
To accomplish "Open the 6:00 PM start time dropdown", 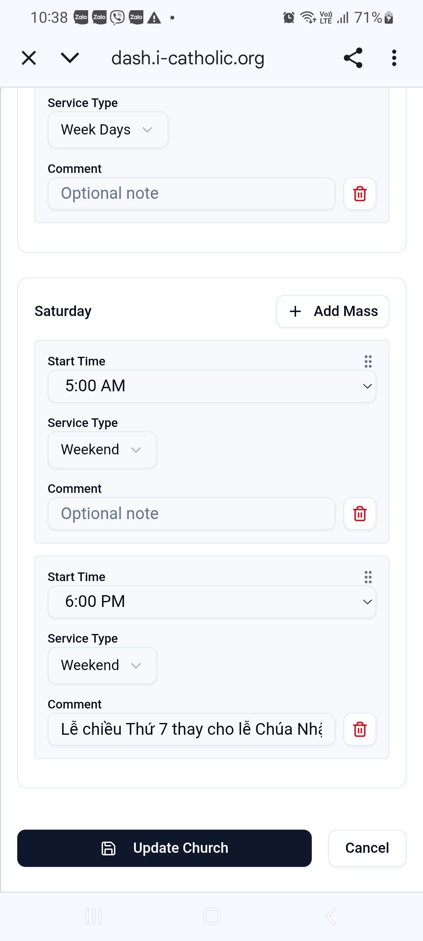I will coord(211,602).
